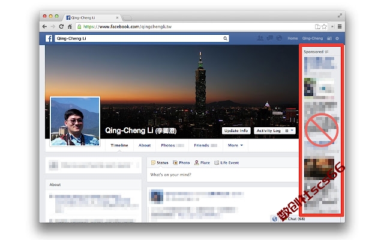Select the Qing-Cheng Li browser tab
384x240 pixels.
coord(92,17)
